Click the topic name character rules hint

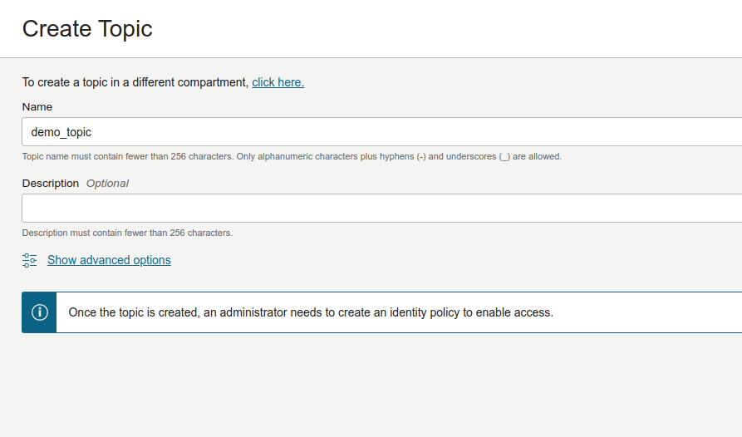pos(292,156)
